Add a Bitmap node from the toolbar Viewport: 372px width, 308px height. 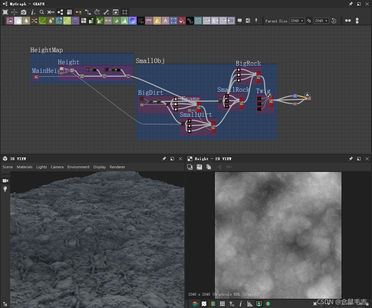click(10, 21)
